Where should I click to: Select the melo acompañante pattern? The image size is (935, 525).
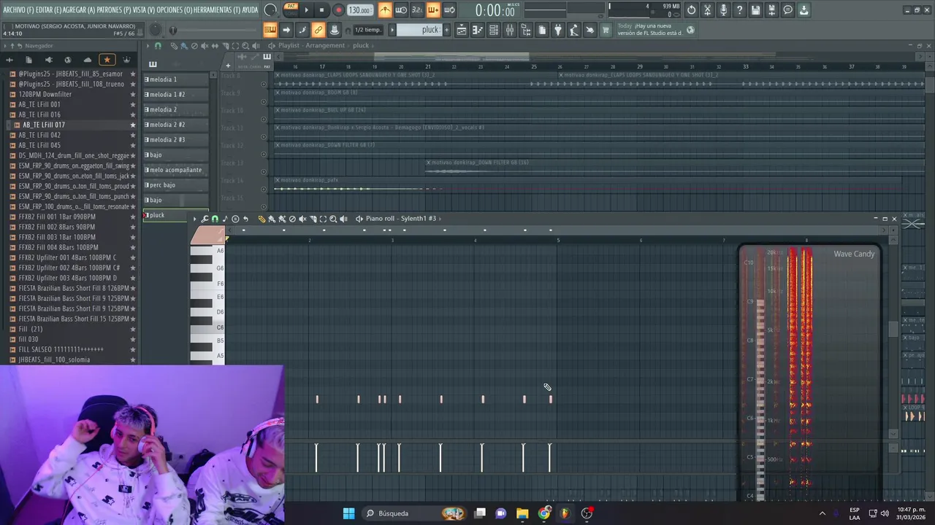(x=176, y=170)
